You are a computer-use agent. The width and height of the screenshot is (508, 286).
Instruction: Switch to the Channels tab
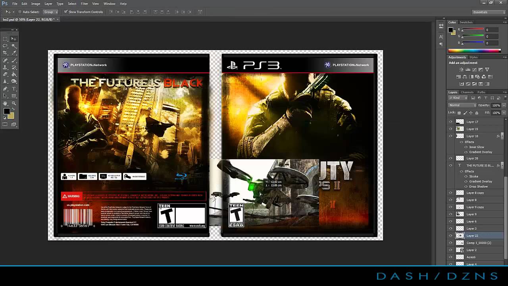click(467, 92)
